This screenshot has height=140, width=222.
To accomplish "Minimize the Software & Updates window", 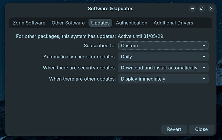I will [x=192, y=9].
